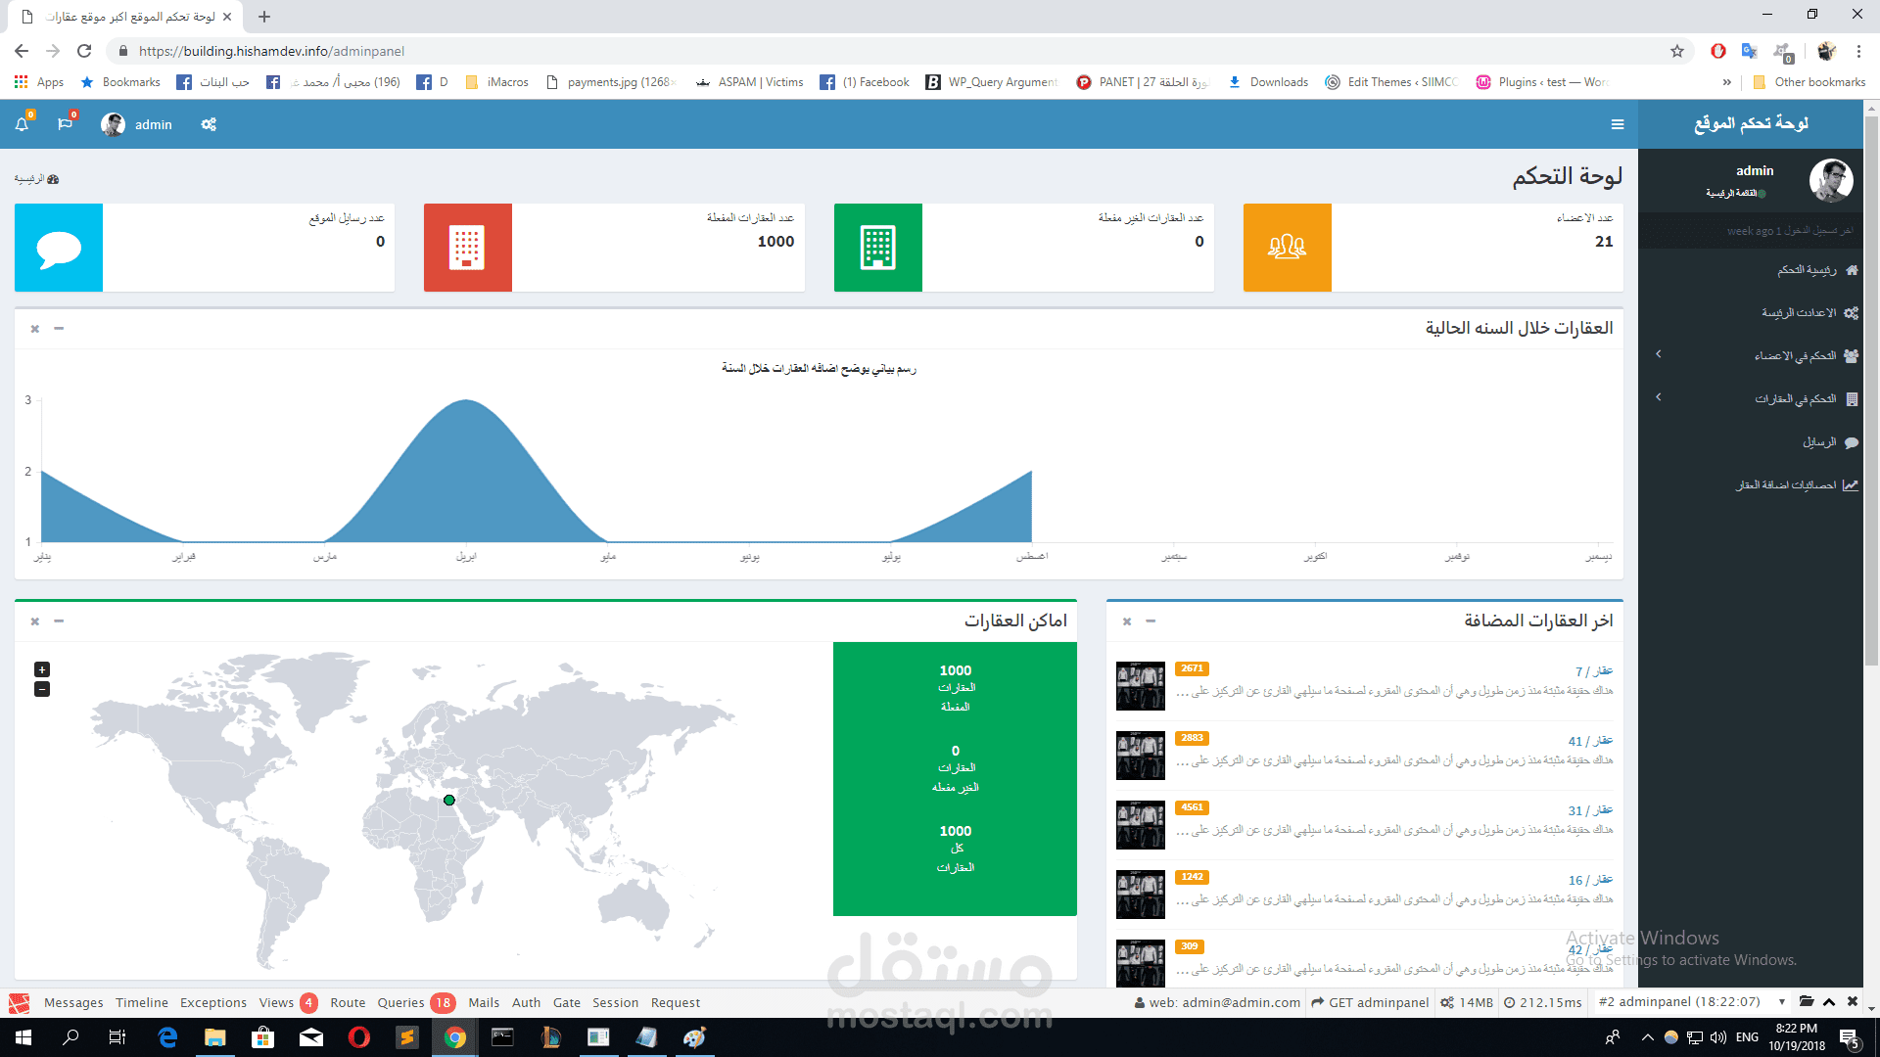Open the debugbar Session tab
Viewport: 1880px width, 1057px height.
click(615, 1003)
